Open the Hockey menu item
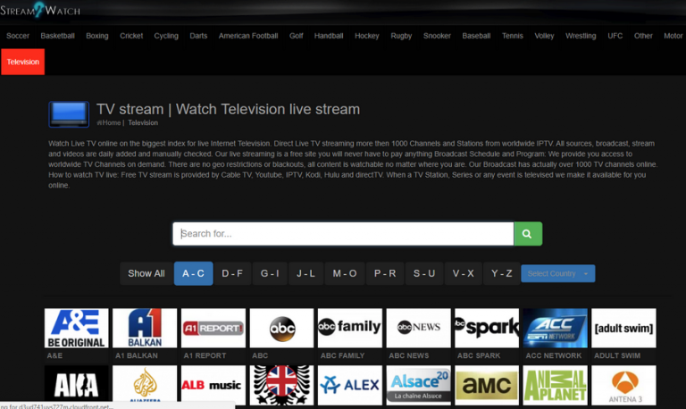The image size is (686, 409). coord(367,36)
